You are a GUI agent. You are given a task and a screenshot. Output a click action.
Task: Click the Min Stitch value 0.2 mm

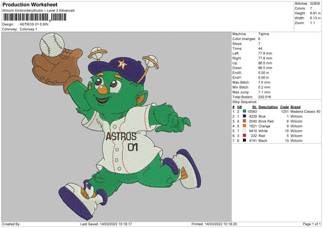coord(264,87)
